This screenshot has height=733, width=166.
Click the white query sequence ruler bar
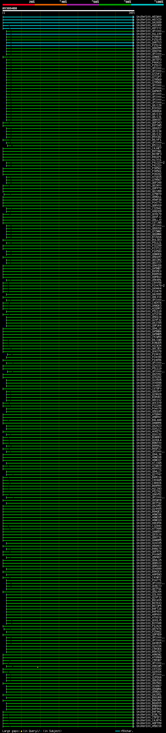point(68,11)
